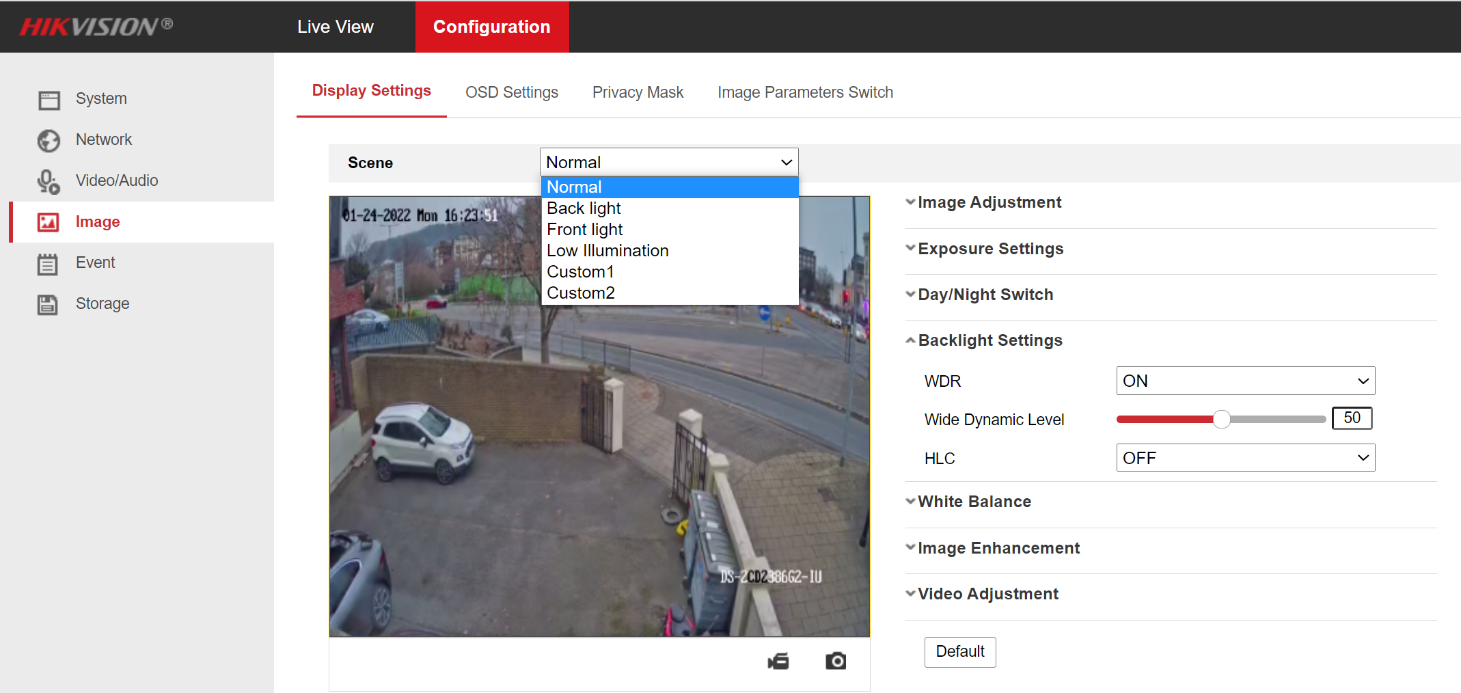Click the Default button
Viewport: 1461px width, 693px height.
[959, 652]
